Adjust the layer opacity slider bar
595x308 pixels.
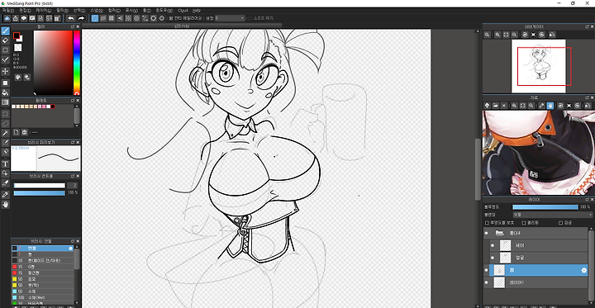[x=545, y=207]
